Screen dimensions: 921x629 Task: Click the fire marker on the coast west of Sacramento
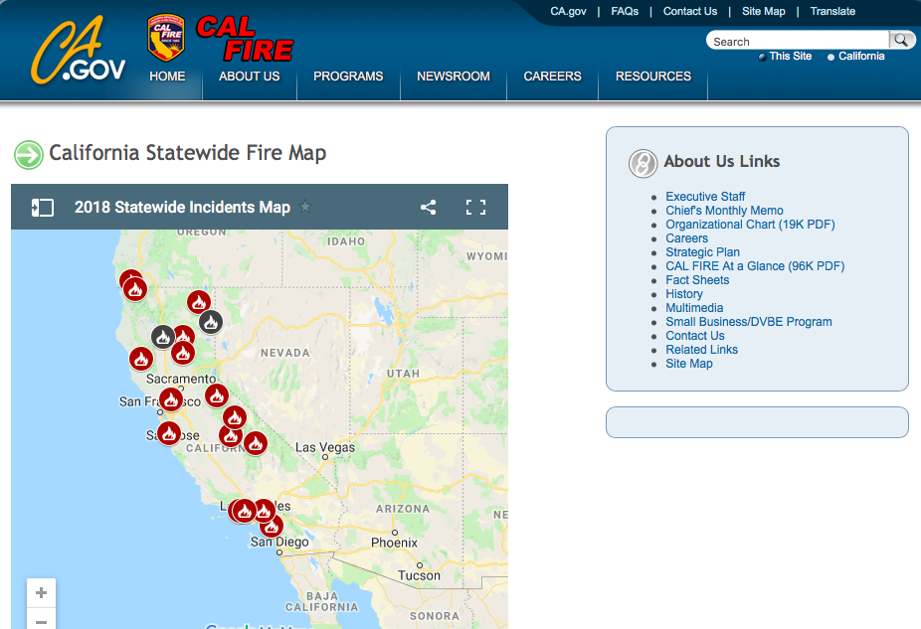click(141, 359)
